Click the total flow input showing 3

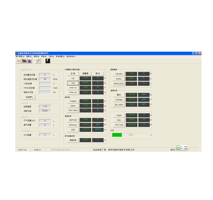(x=45, y=75)
